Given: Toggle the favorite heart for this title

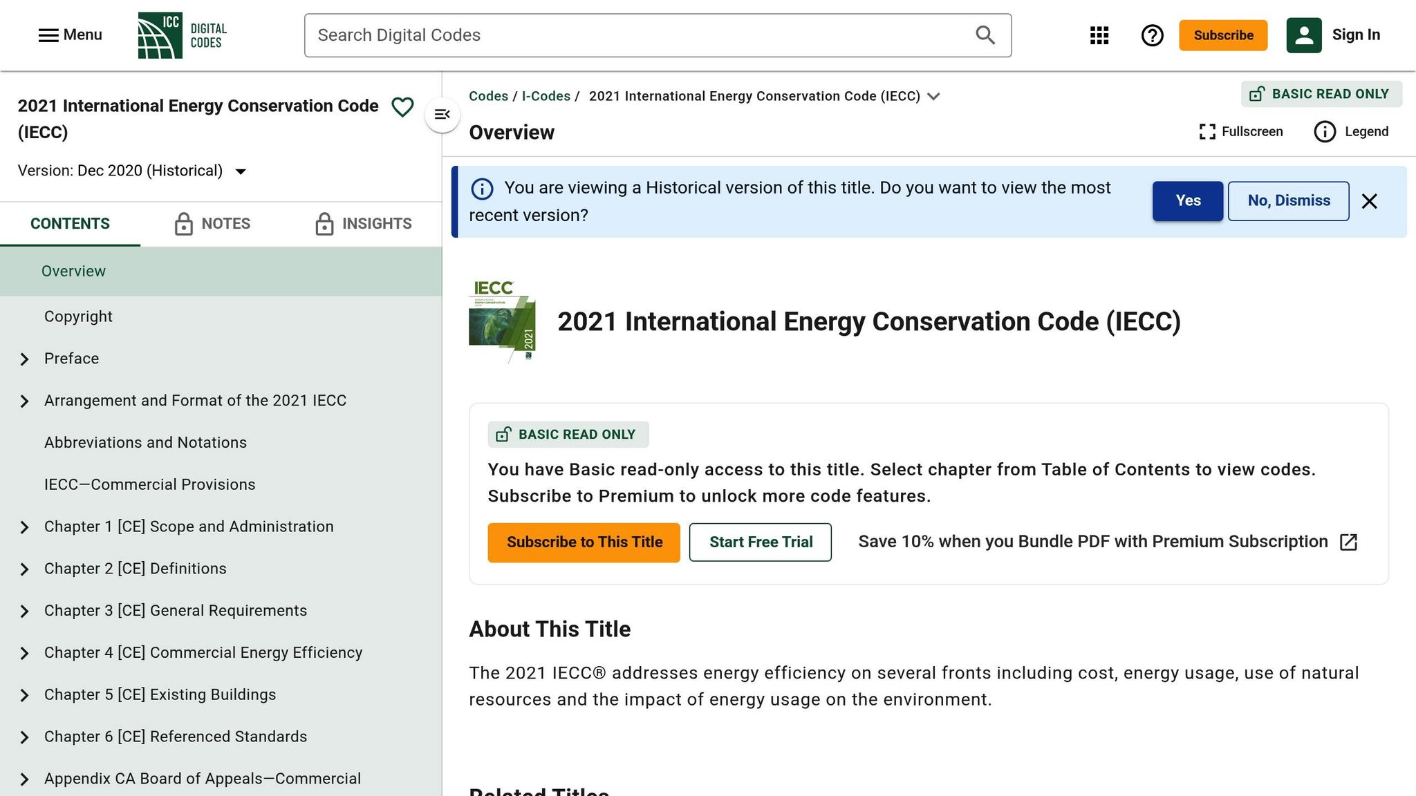Looking at the screenshot, I should click(x=402, y=107).
